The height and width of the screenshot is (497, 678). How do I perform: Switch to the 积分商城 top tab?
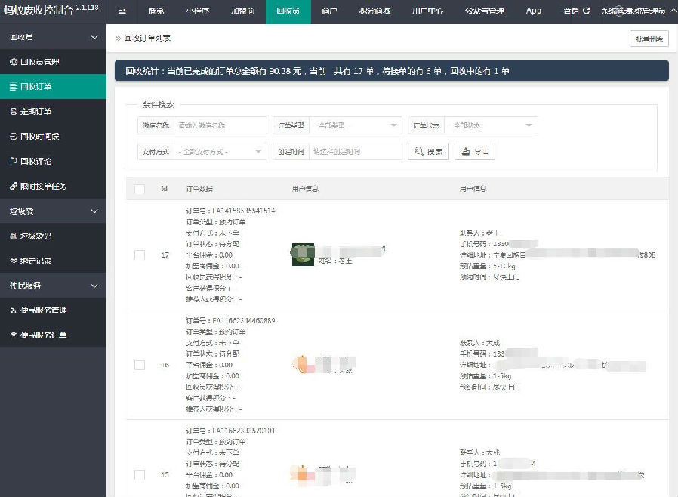(374, 11)
